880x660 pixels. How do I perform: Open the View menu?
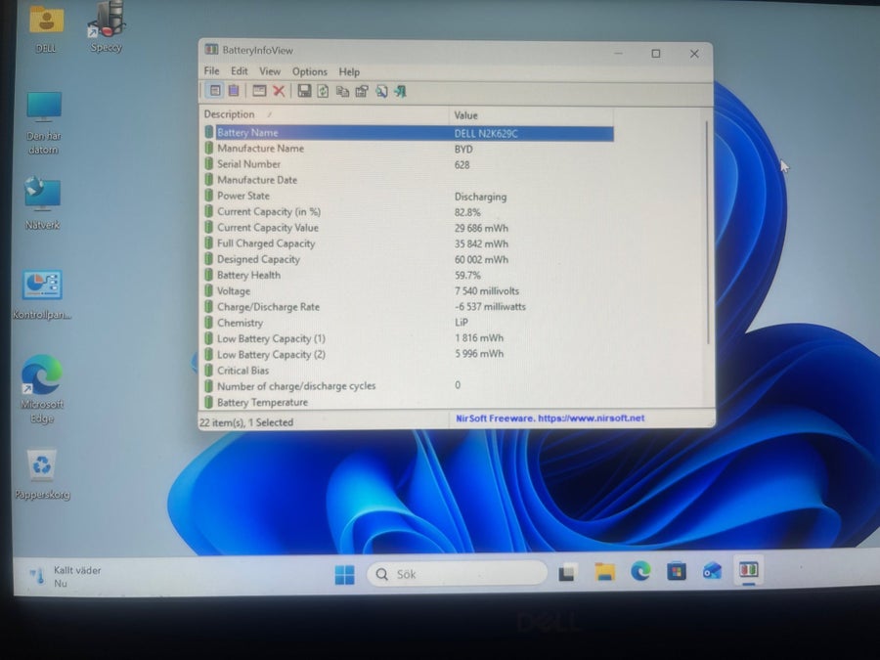[x=270, y=71]
